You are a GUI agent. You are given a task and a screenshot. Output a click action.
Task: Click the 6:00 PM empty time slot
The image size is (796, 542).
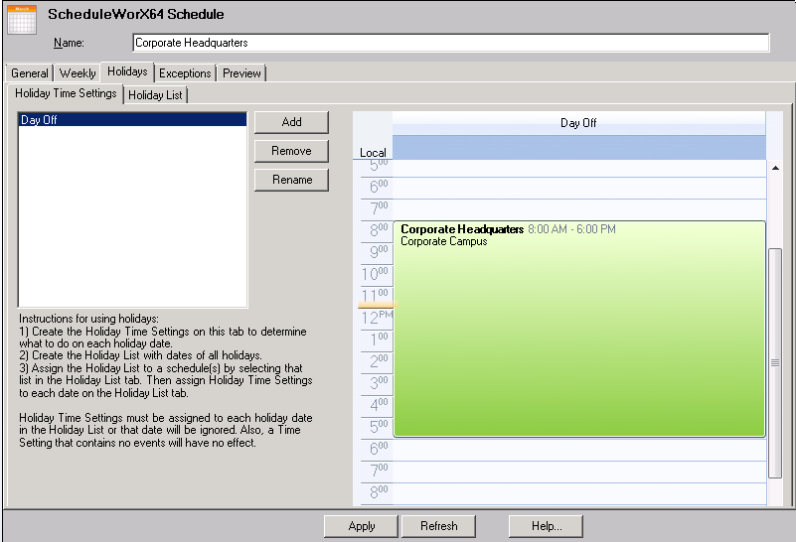tap(578, 449)
